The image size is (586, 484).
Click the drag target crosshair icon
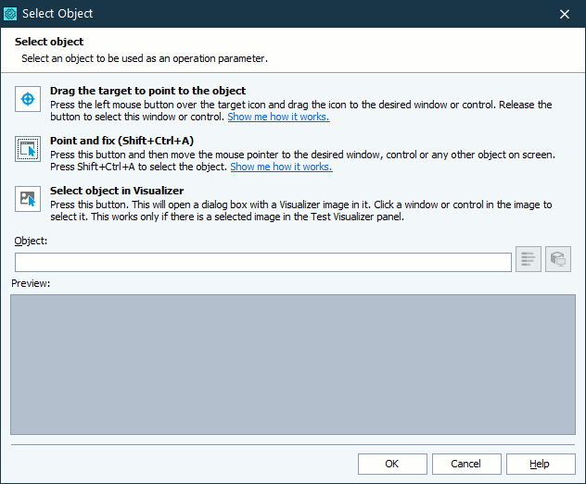[28, 98]
